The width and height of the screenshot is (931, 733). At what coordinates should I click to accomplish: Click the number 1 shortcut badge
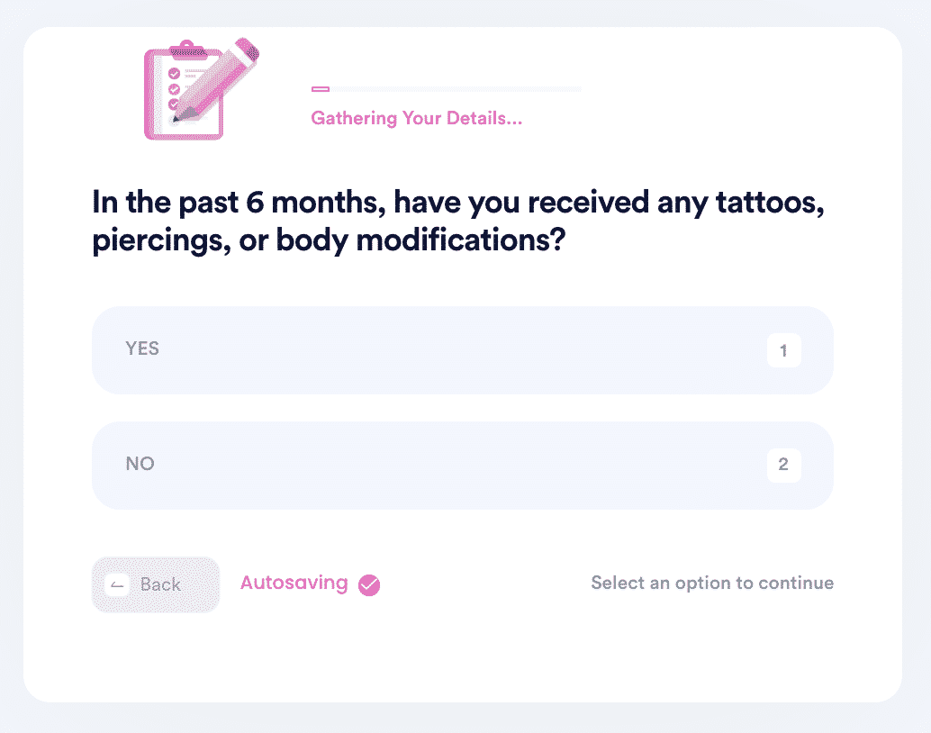(x=783, y=350)
